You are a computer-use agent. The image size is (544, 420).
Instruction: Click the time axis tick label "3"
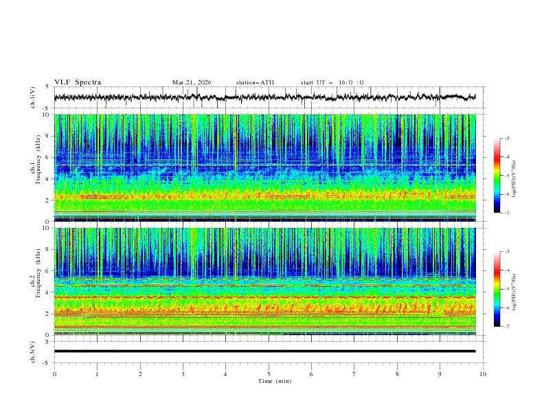(x=183, y=374)
